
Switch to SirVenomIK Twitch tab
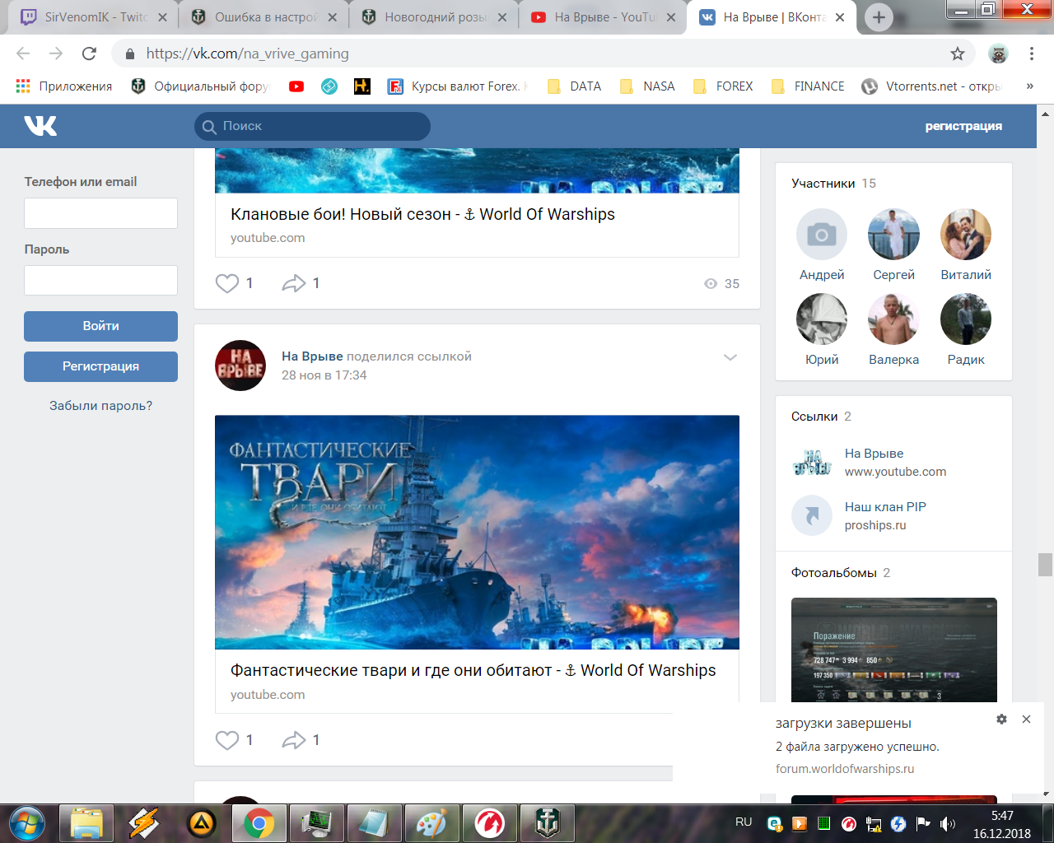(94, 17)
